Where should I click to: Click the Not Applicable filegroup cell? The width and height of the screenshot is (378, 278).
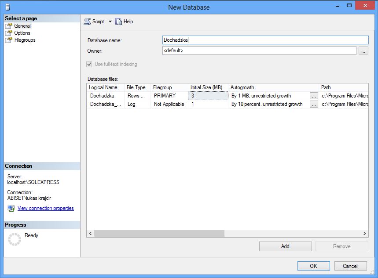pyautogui.click(x=169, y=104)
